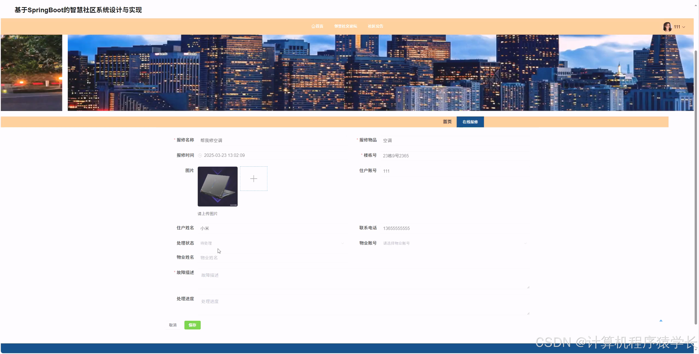Viewport: 699px width, 354px height.
Task: Click the 报修名称 field containing 帮我修空调
Action: coord(273,140)
